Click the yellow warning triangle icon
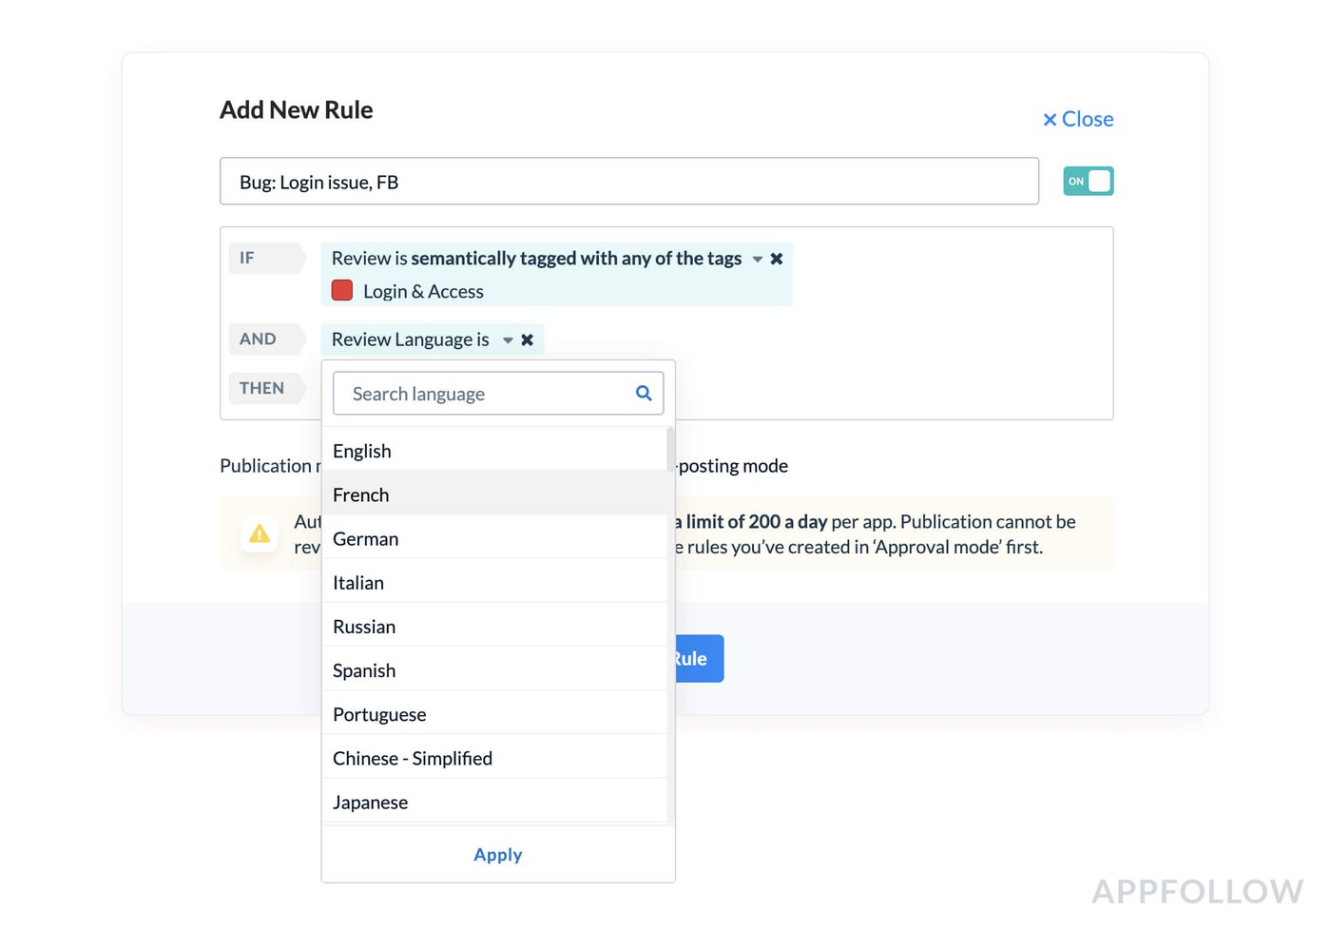Image resolution: width=1331 pixels, height=930 pixels. (260, 534)
